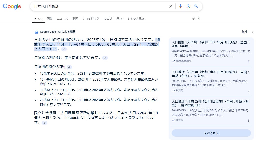
Task: Click the snippet dated 2018/04/13
Action: click(210, 112)
